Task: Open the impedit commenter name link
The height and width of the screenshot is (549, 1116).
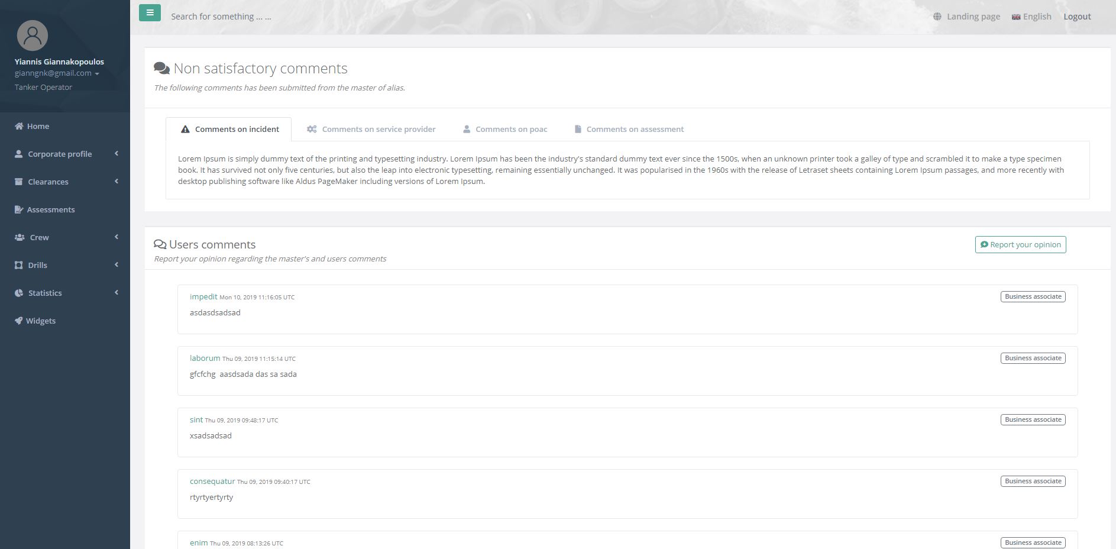Action: 203,296
